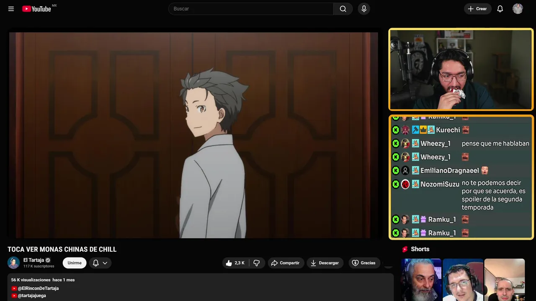Click Kurechi username in chat

(448, 130)
